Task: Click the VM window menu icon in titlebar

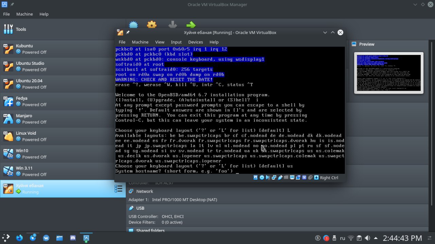Action: 120,33
